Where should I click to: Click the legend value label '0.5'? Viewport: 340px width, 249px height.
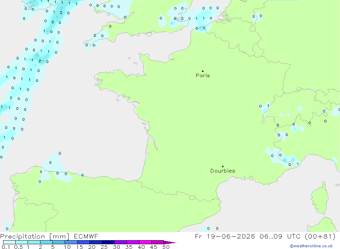click(18, 247)
